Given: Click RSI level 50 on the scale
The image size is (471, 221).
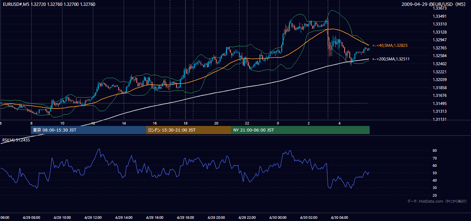Looking at the screenshot, I should coord(435,173).
